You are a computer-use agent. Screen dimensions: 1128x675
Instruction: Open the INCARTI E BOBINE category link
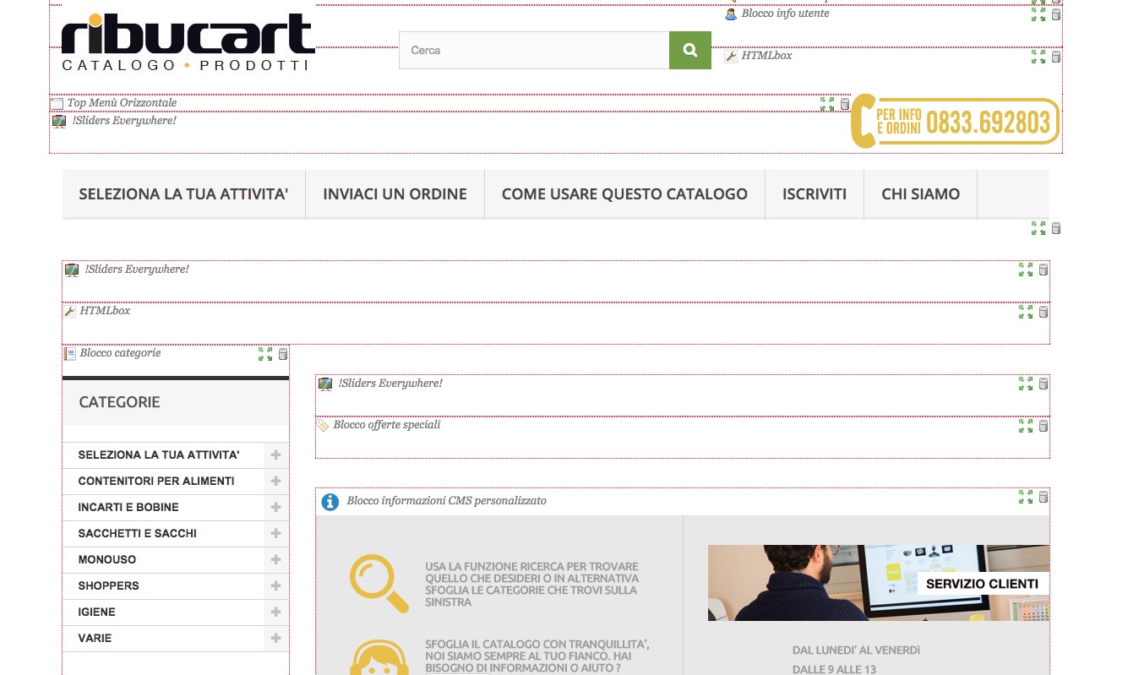[128, 508]
